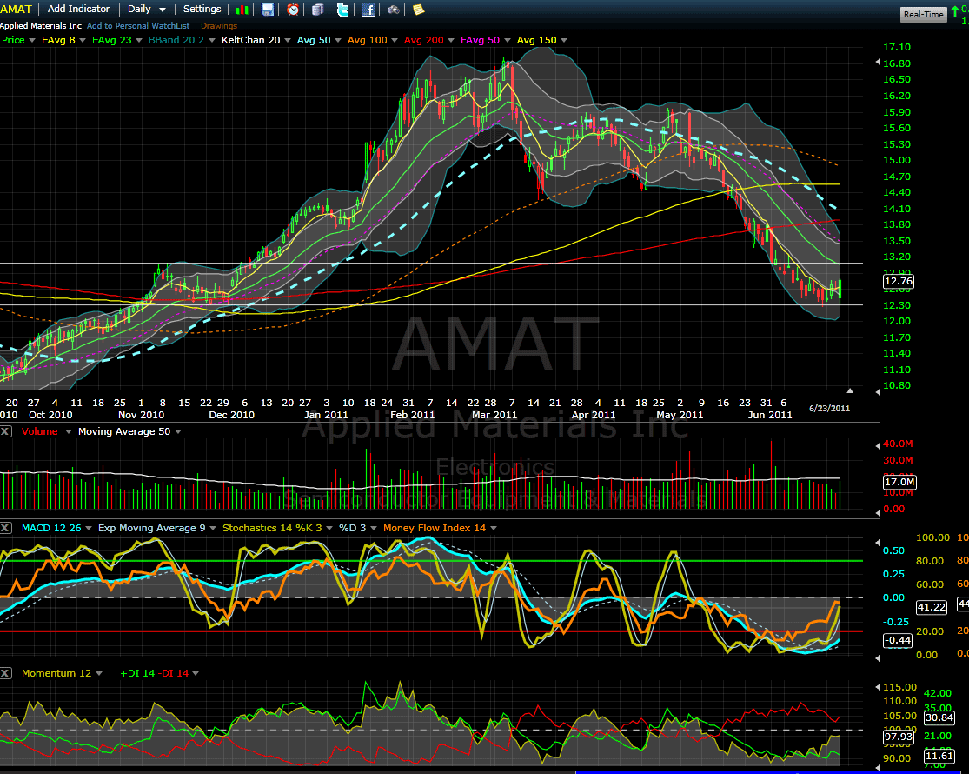The image size is (969, 774).
Task: Open the KeltChan 20 dropdown
Action: (x=288, y=41)
